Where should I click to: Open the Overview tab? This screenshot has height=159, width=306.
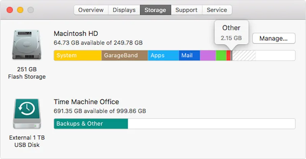91,10
